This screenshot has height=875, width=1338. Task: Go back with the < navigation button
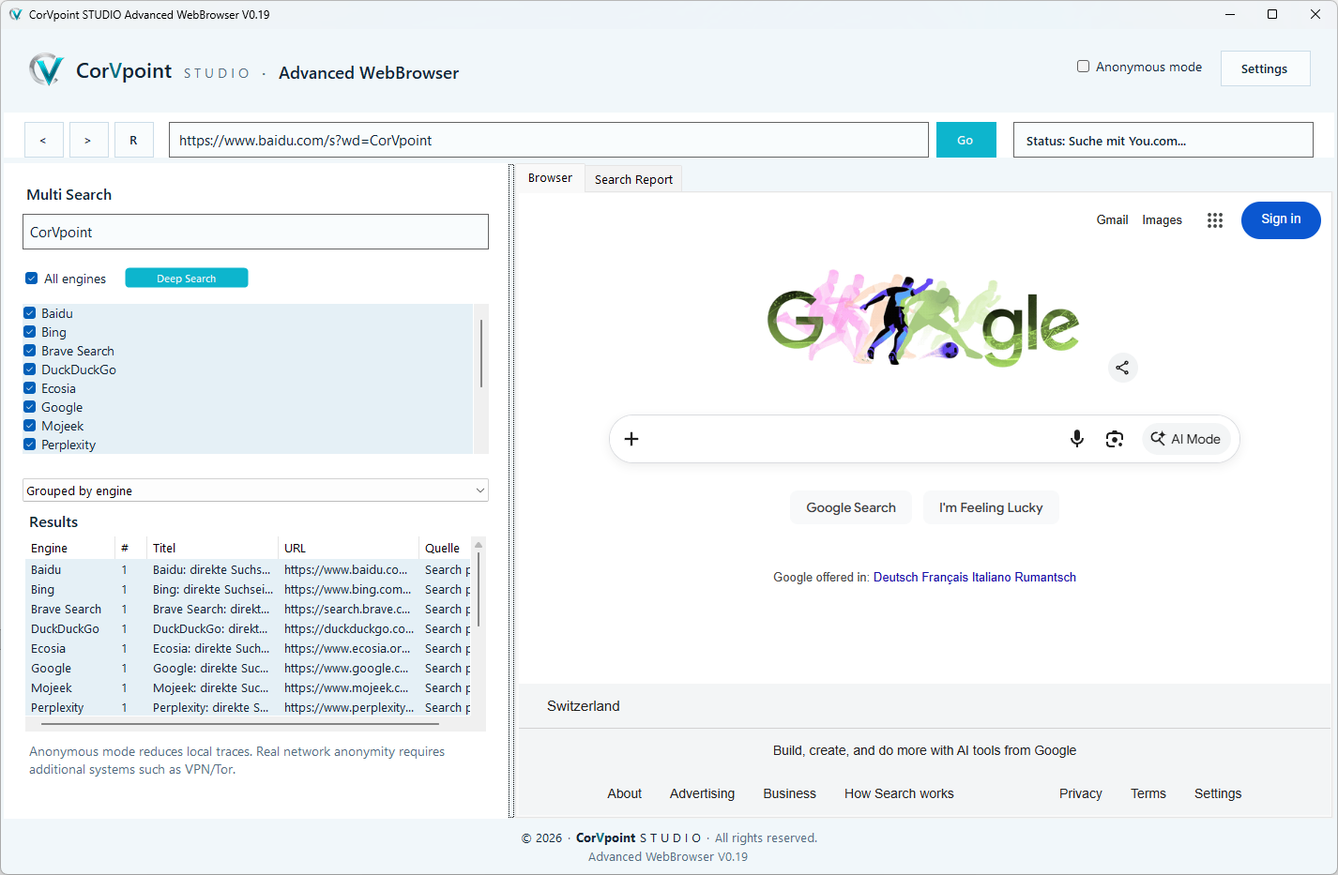[43, 140]
